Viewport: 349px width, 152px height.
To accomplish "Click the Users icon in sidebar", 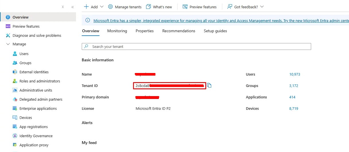I will click(x=15, y=54).
